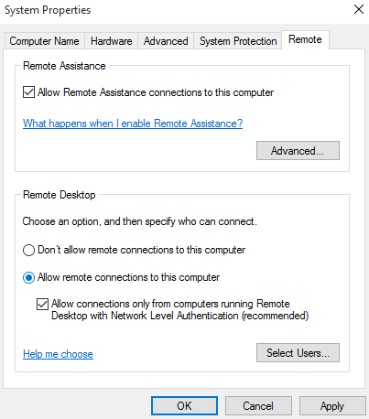Screen dimensions: 369x419
Task: Click the Remote Assistance Advanced... button
Action: 298,151
